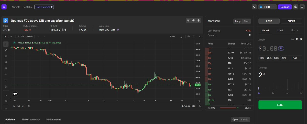Click the notifications announcement icon in header
This screenshot has height=124, width=307.
click(254, 7)
